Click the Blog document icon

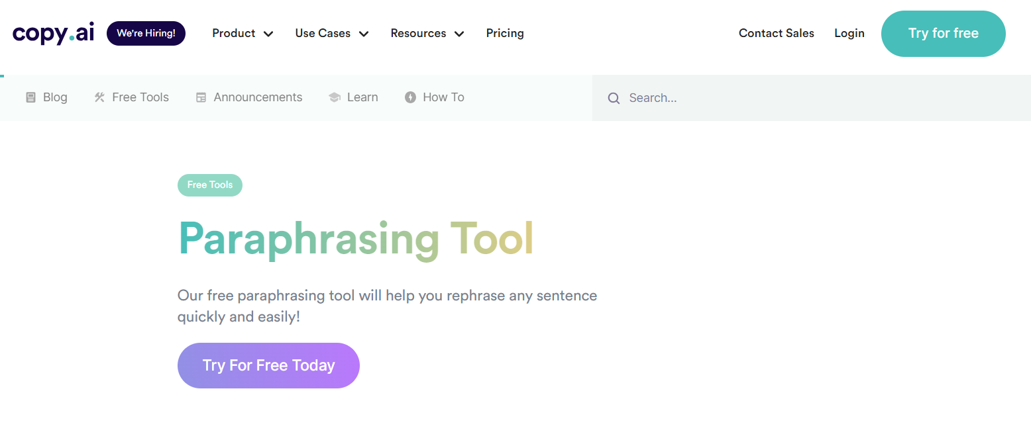tap(30, 97)
